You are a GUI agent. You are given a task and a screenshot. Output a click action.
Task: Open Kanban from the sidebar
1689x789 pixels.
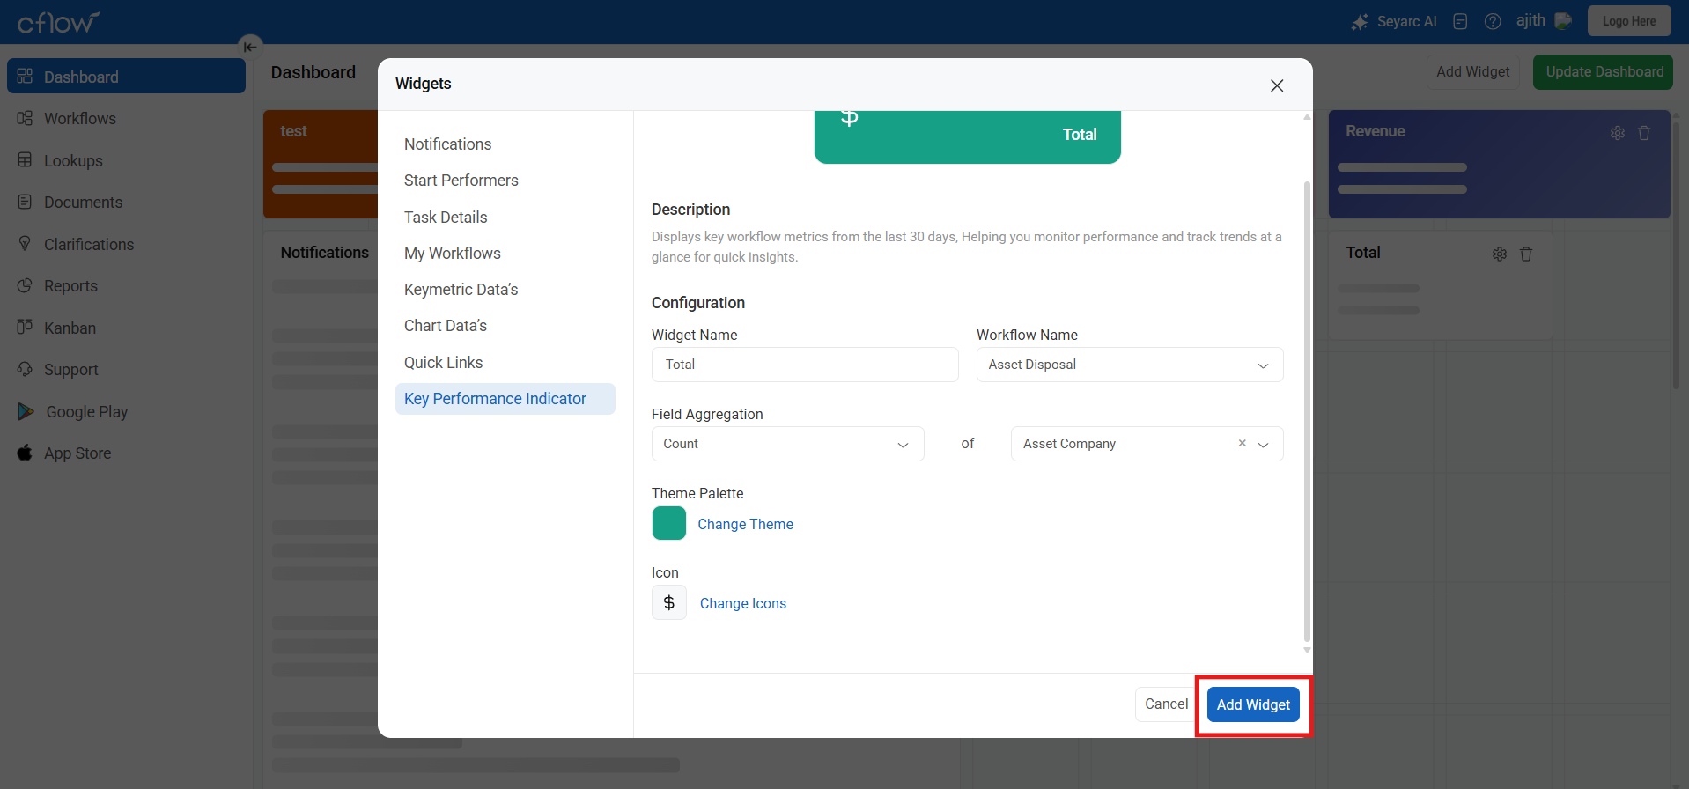pyautogui.click(x=70, y=328)
